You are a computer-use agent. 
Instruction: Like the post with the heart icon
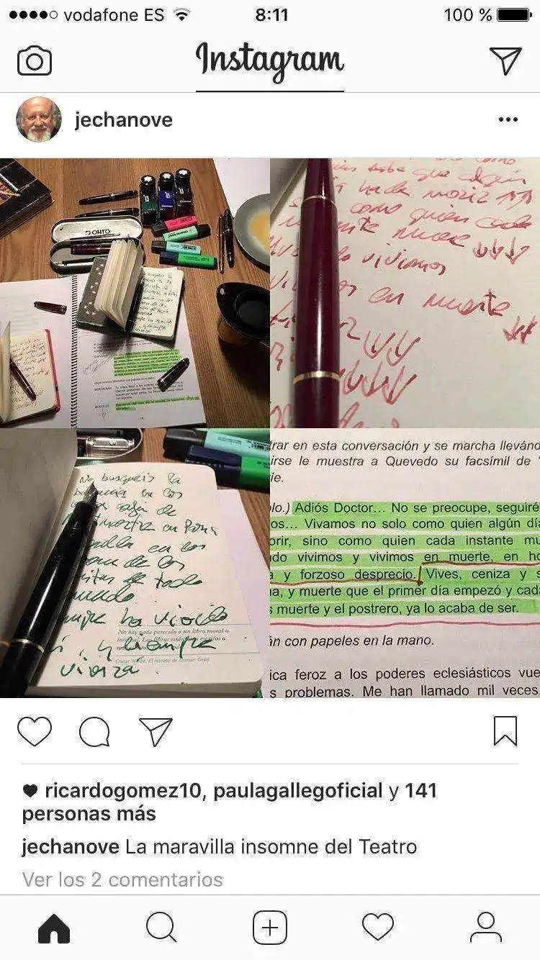point(35,732)
